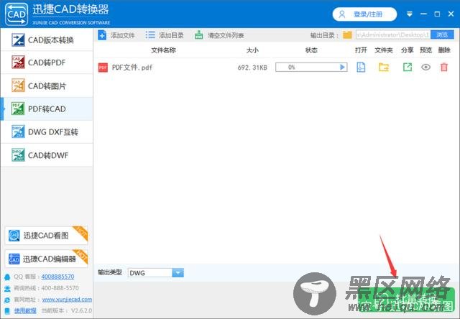This screenshot has width=460, height=319.
Task: Click the DWG DXF互转 sidebar icon
Action: pyautogui.click(x=18, y=131)
